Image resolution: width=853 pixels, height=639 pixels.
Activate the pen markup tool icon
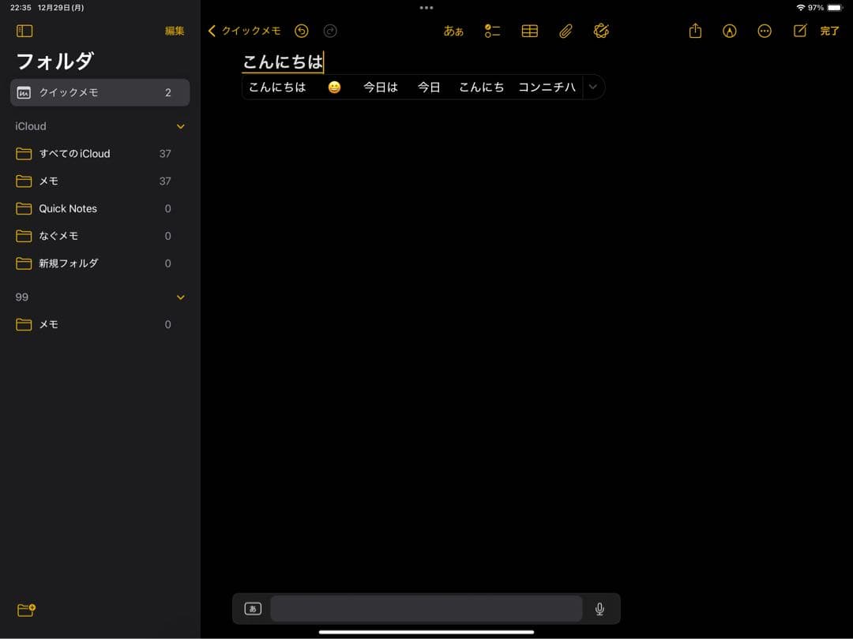[x=730, y=31]
